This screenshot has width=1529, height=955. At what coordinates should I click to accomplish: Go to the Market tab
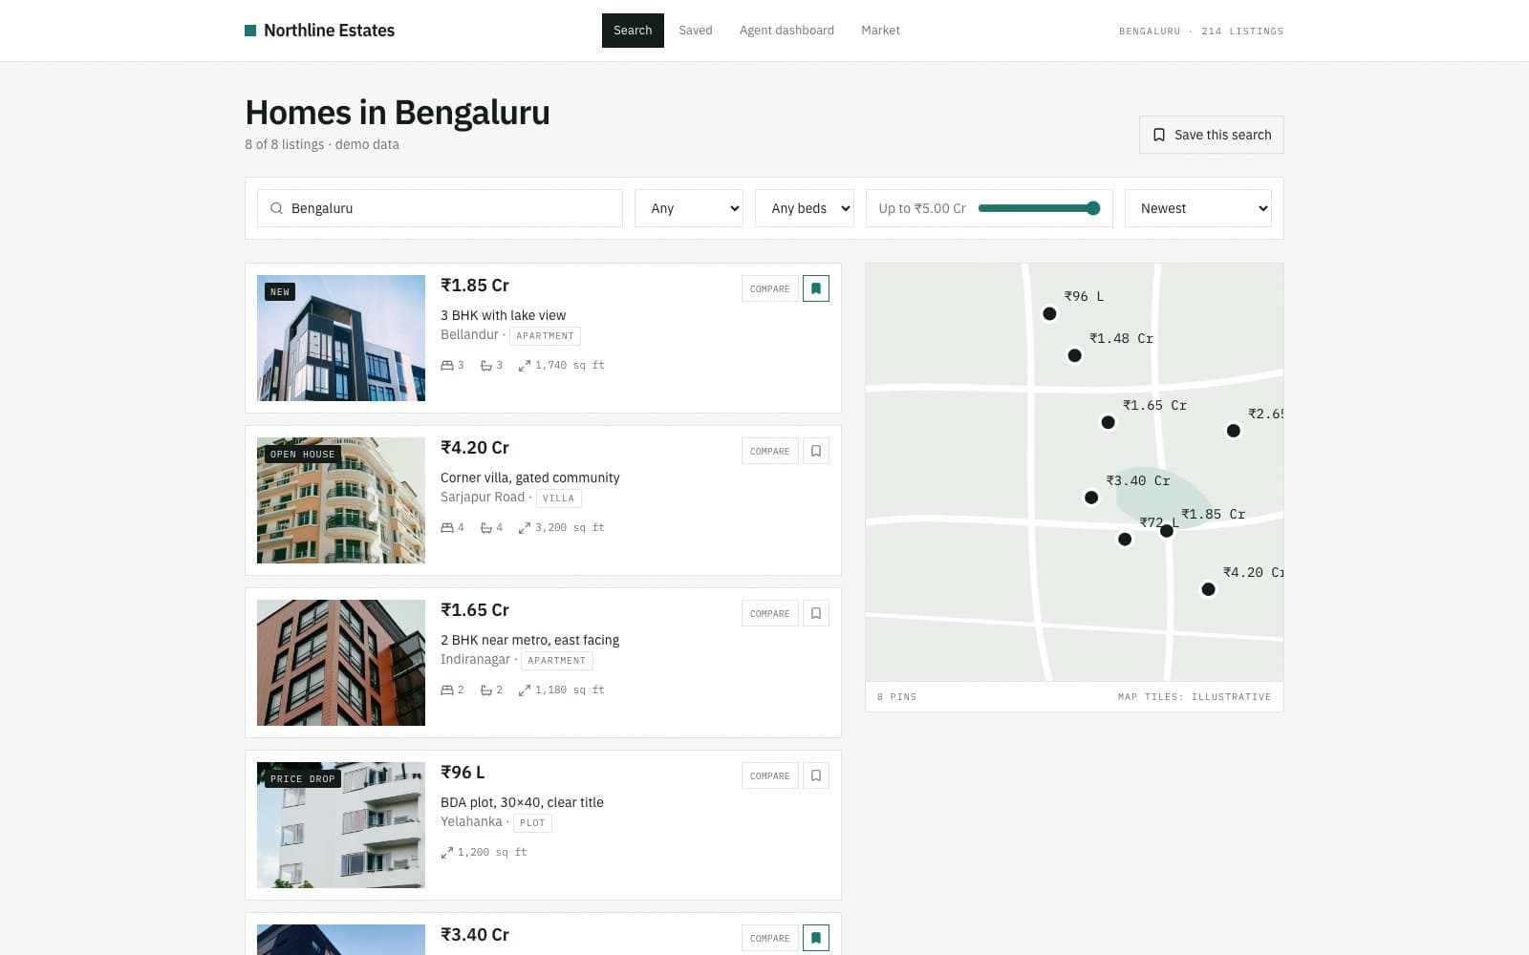click(880, 31)
